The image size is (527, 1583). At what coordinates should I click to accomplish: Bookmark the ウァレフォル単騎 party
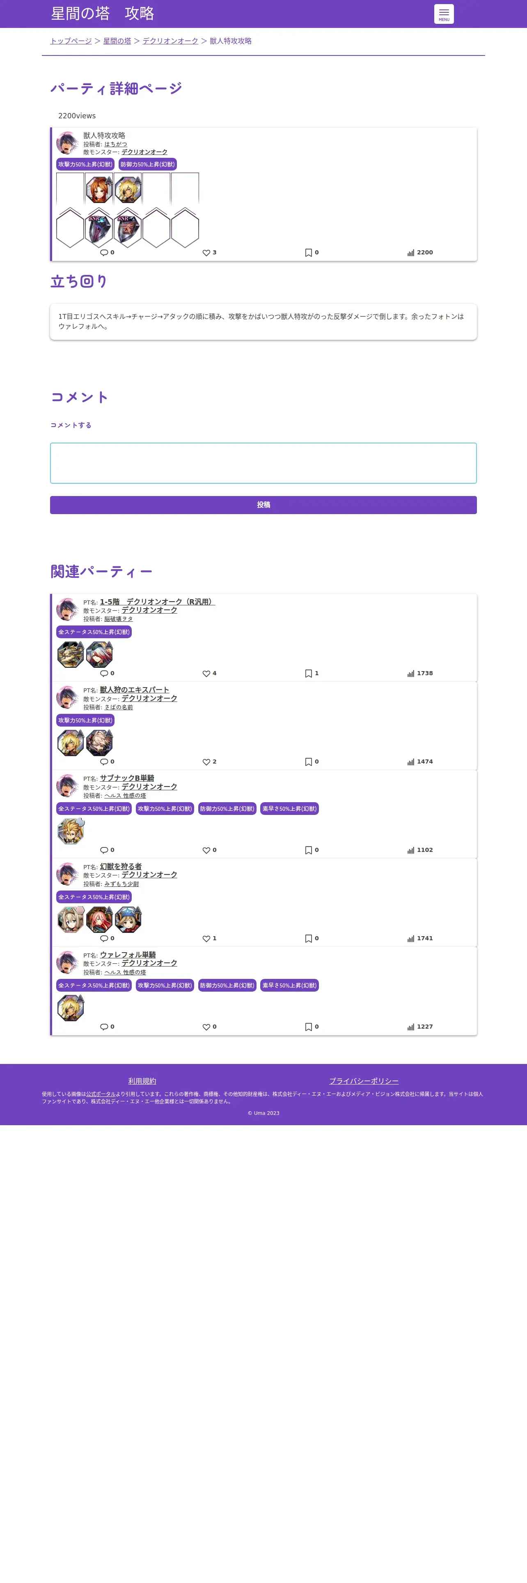pos(309,1027)
